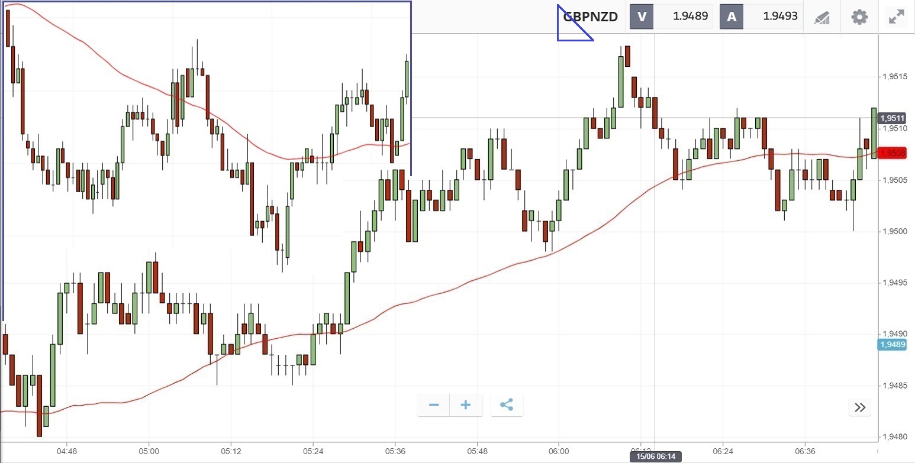Click the A buy button
The width and height of the screenshot is (915, 463).
[x=732, y=17]
